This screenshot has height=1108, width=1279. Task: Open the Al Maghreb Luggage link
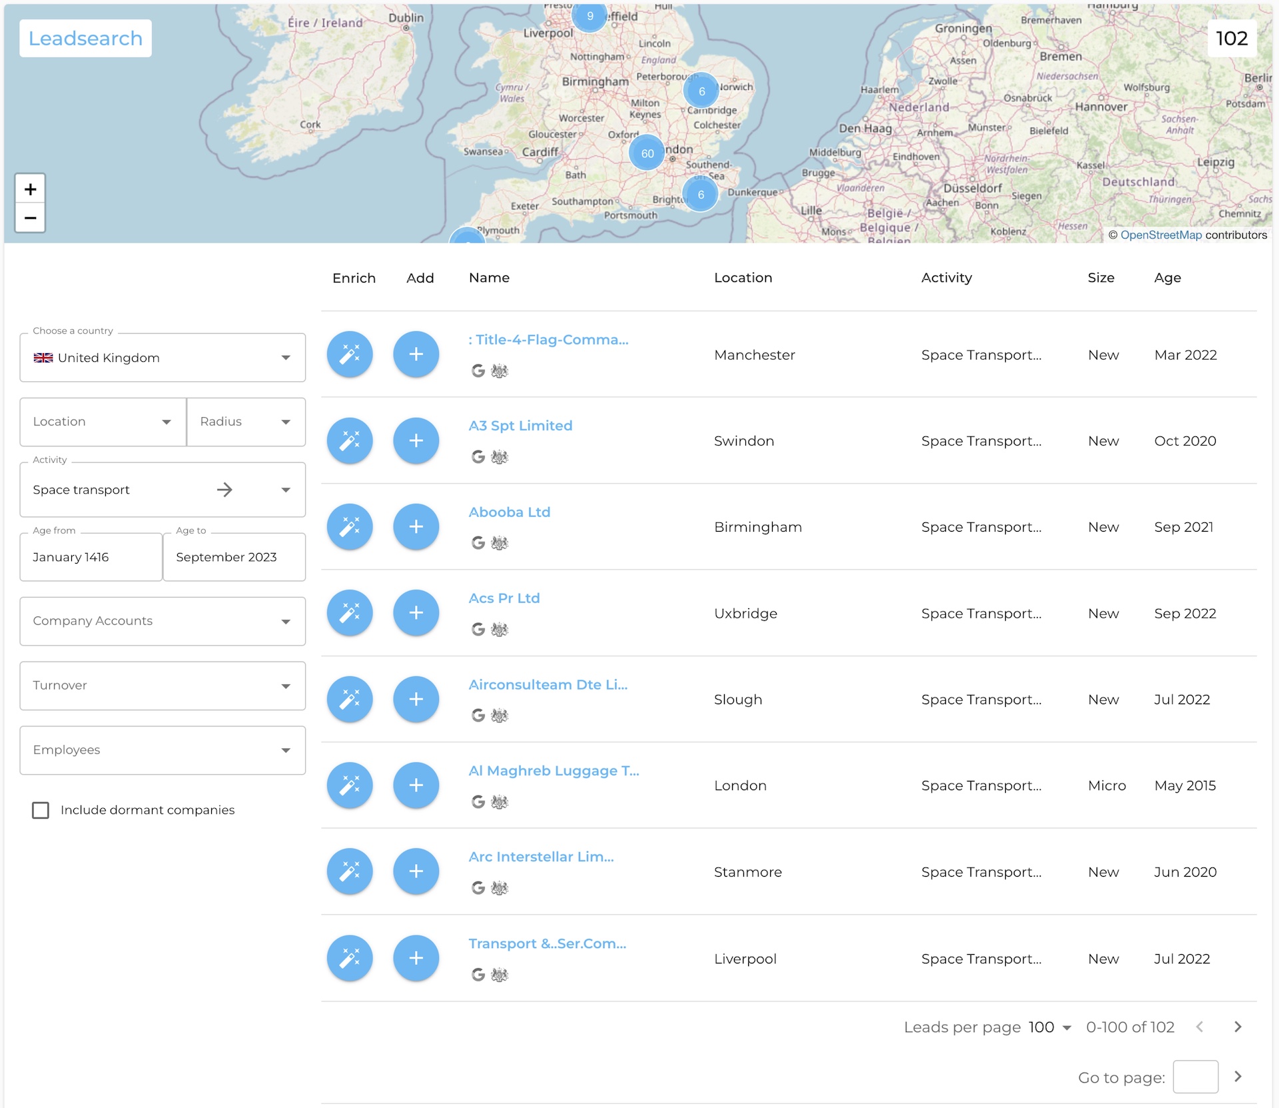tap(554, 771)
